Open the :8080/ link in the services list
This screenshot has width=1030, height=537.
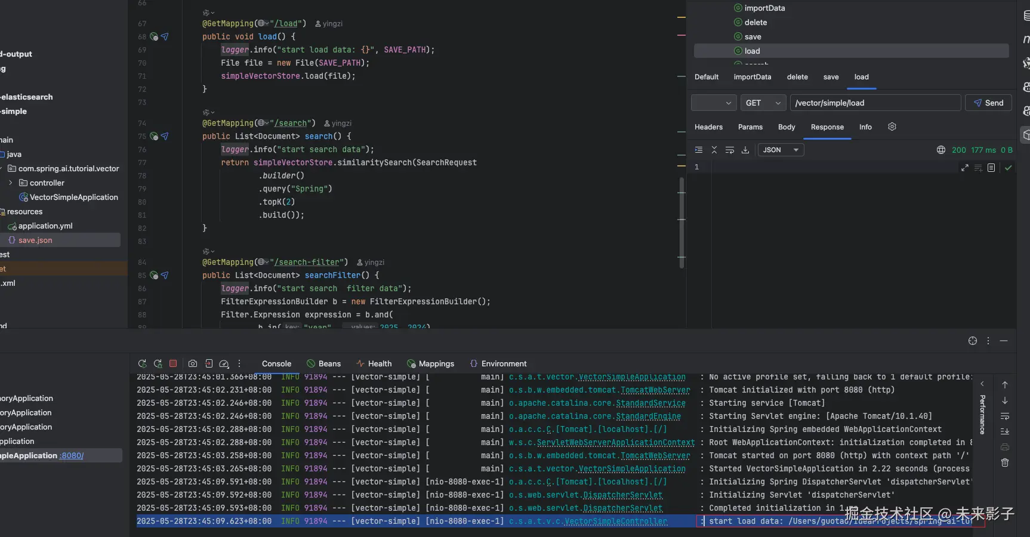point(72,455)
